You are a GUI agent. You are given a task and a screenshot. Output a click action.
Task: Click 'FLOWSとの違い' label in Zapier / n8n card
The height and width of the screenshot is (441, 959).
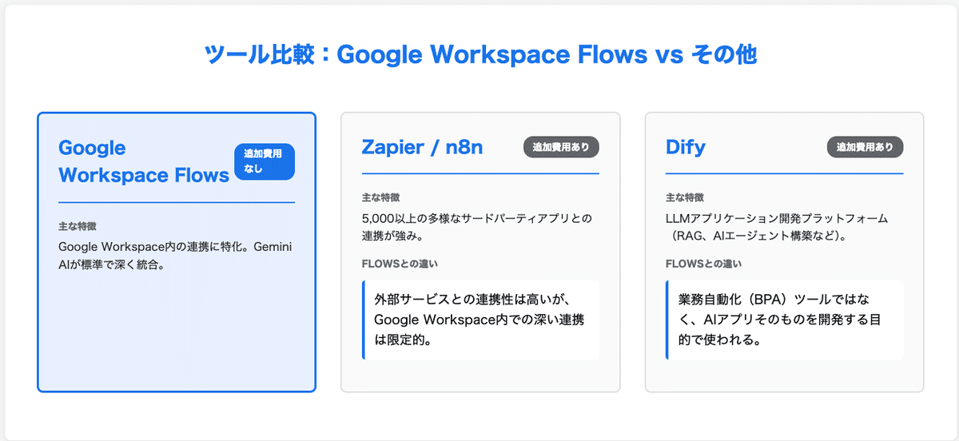coord(400,264)
